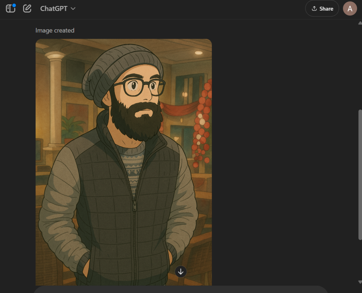Click the Share button
Viewport: 362px width, 293px height.
(322, 9)
